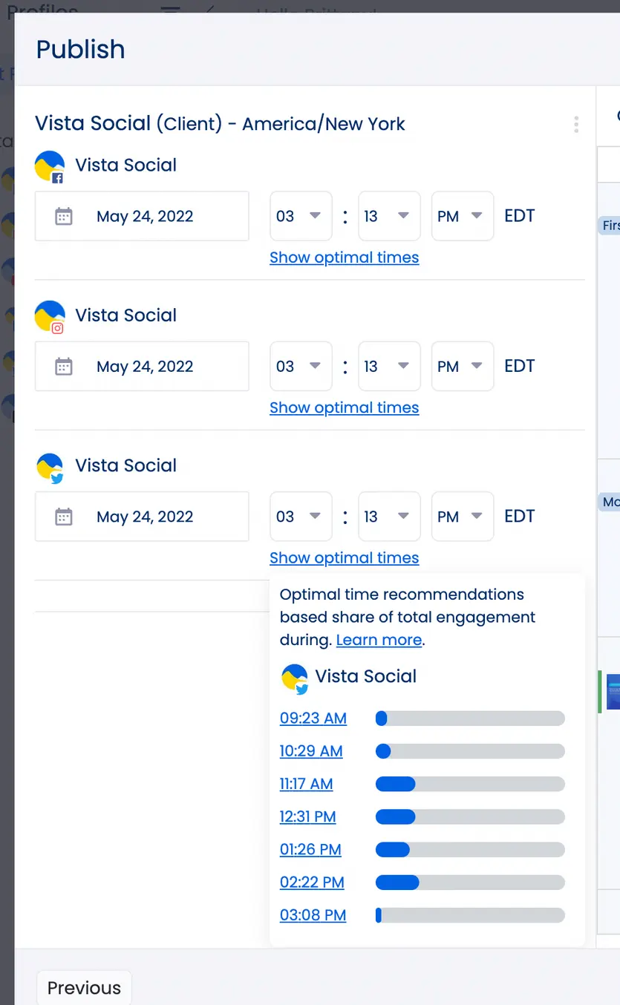
Task: Open the calendar icon on the third date field
Action: pos(63,516)
